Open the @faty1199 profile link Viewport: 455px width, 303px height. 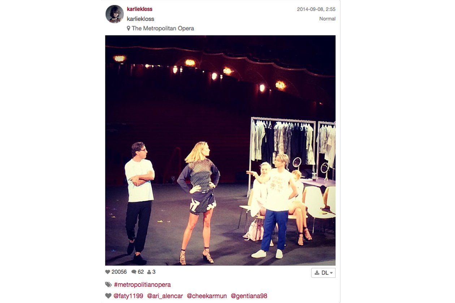click(x=128, y=296)
